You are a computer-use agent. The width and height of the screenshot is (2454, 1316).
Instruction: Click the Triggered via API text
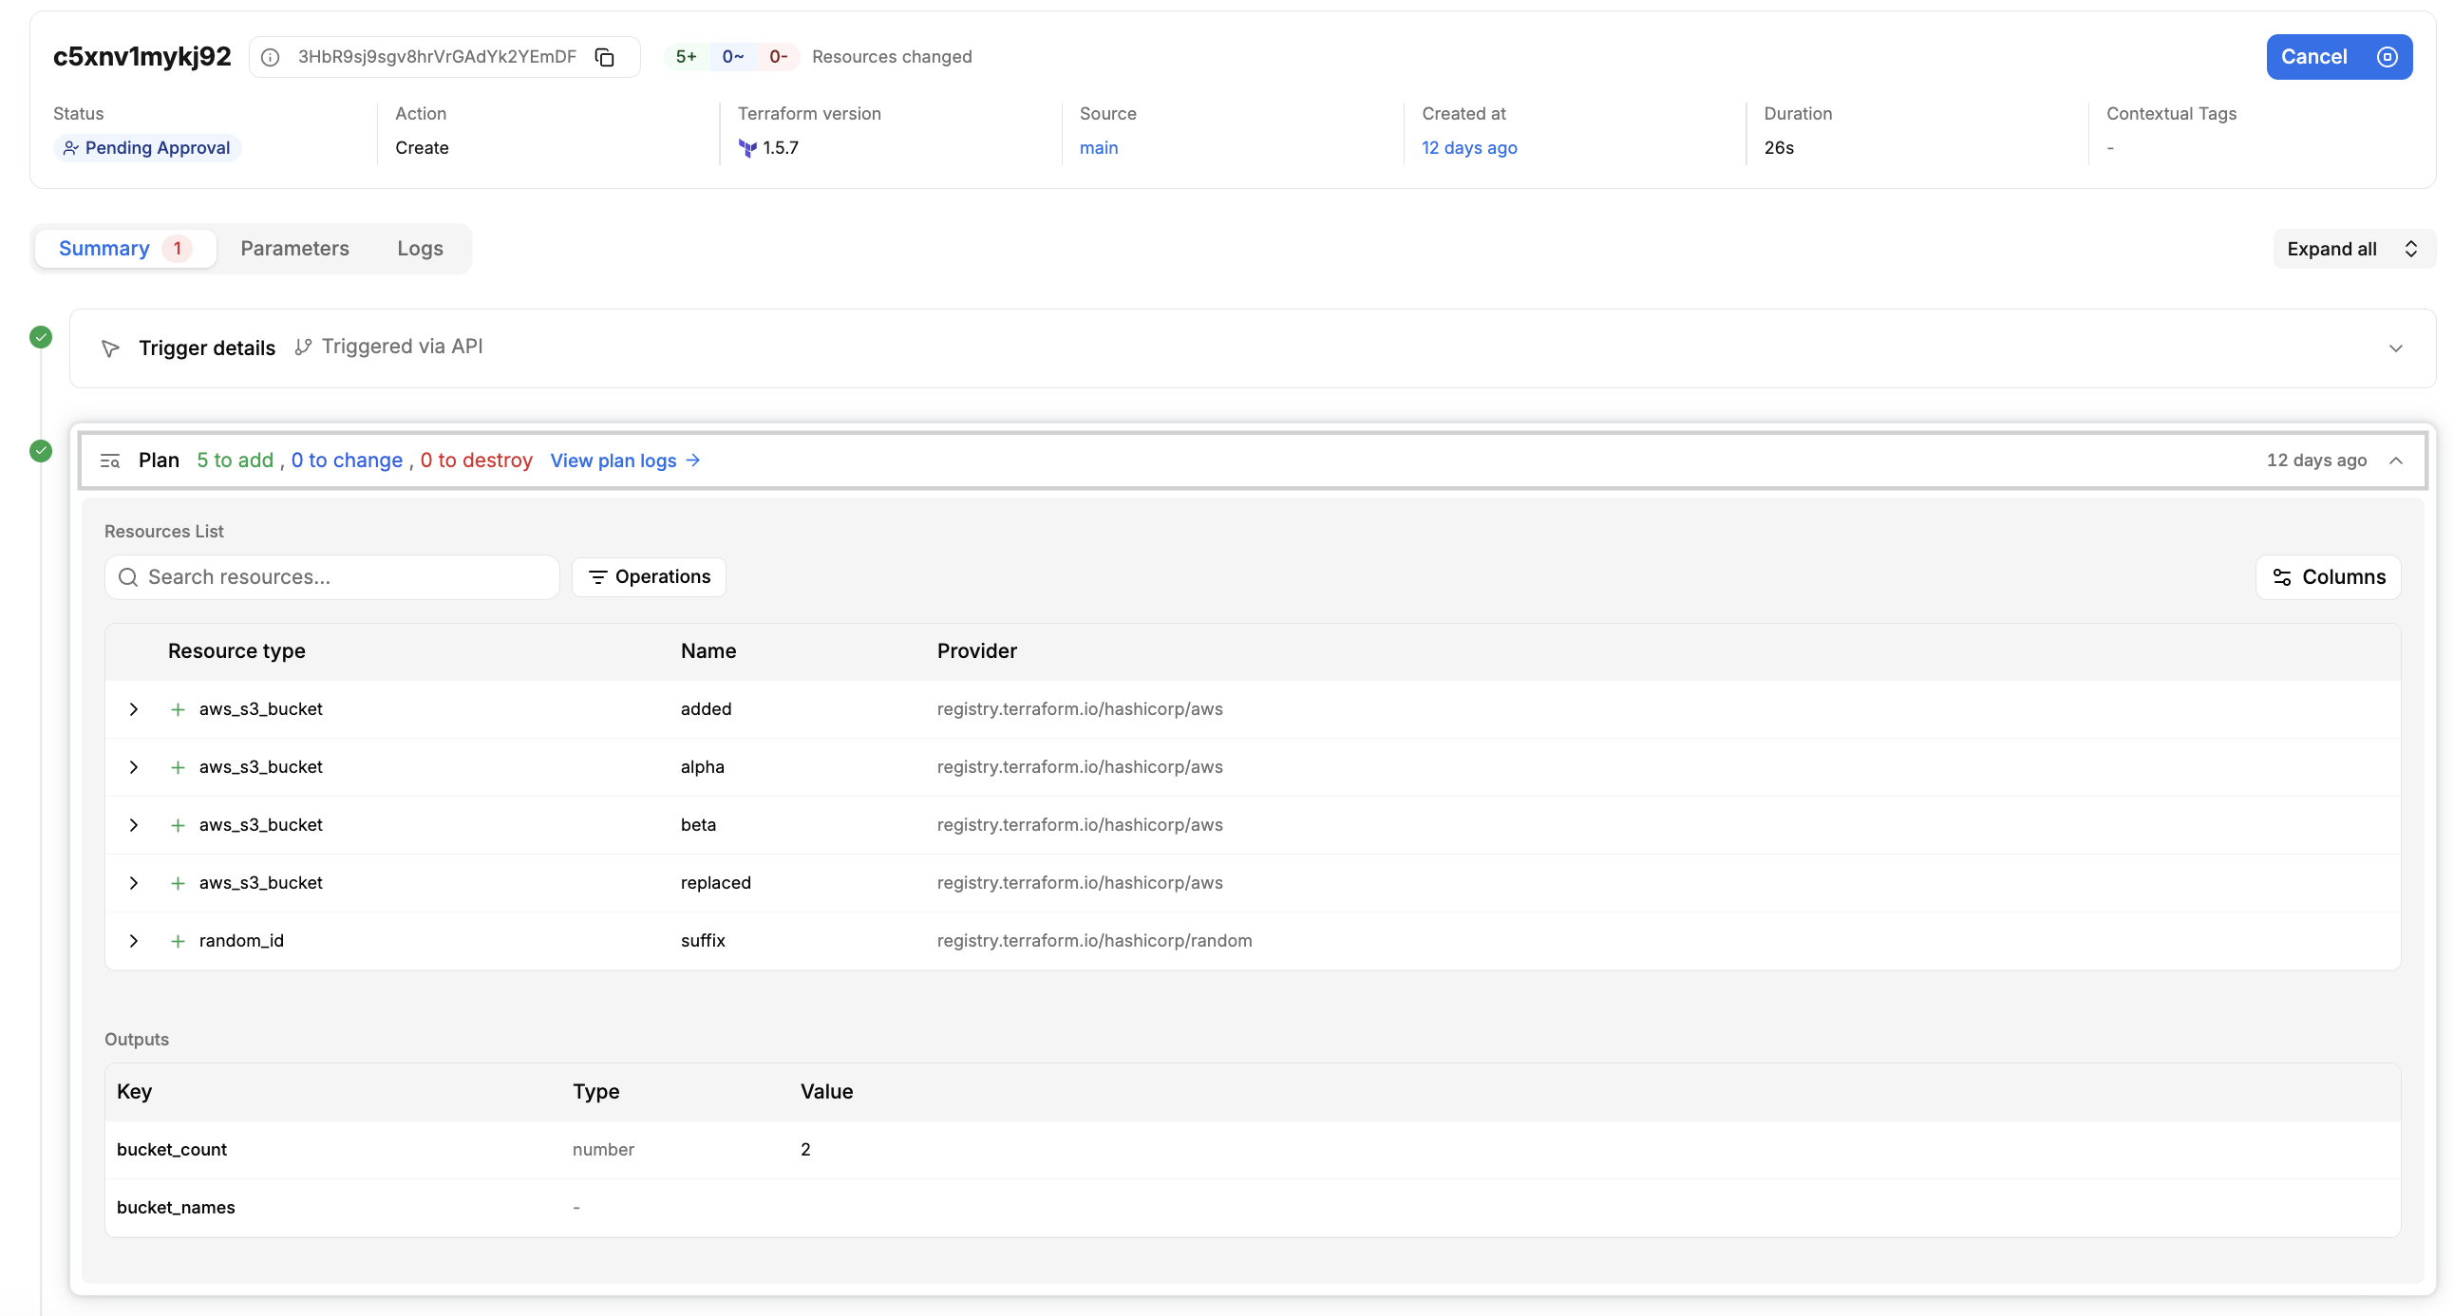[x=402, y=348]
